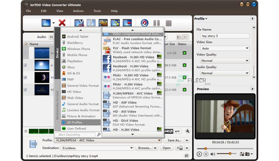Viewport: 279px width, 161px height.
Task: Click the Browse button
Action: (145, 148)
